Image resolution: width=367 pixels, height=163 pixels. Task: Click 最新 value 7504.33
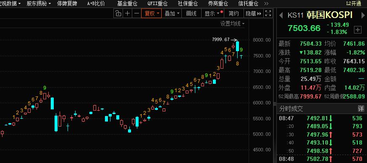pos(311,44)
